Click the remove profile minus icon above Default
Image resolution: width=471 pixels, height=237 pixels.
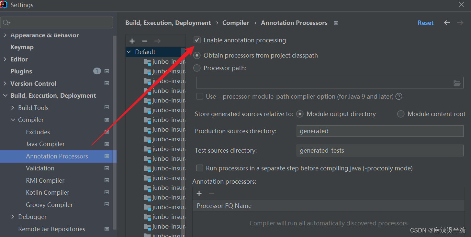tap(145, 41)
